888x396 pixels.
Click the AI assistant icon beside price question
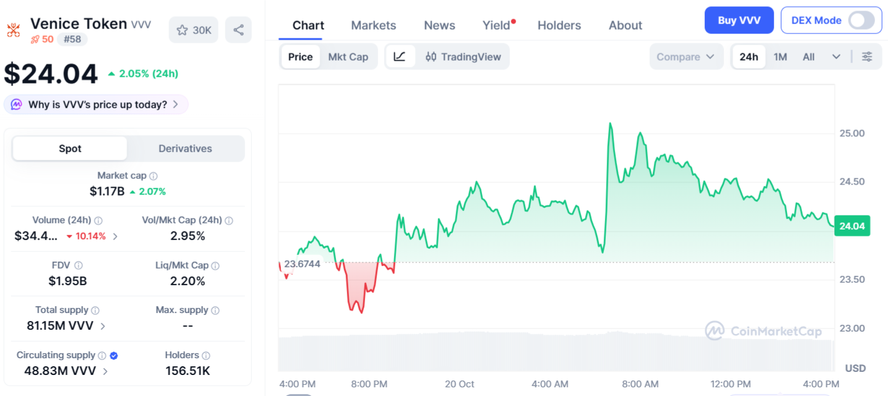point(17,105)
